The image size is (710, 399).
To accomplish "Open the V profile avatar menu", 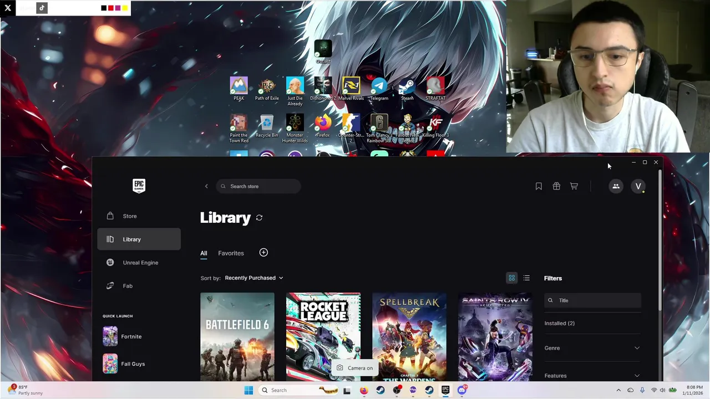I will coord(638,186).
